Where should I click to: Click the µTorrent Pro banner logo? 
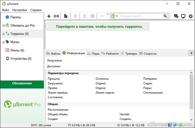pyautogui.click(x=22, y=104)
